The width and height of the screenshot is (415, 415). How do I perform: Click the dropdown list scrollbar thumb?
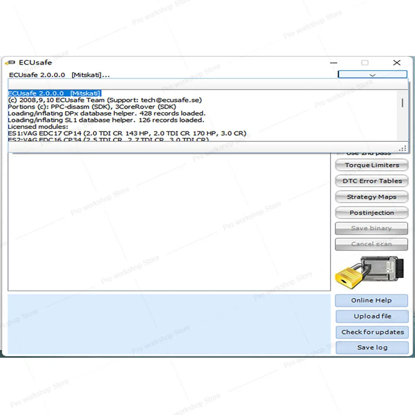pos(402,103)
